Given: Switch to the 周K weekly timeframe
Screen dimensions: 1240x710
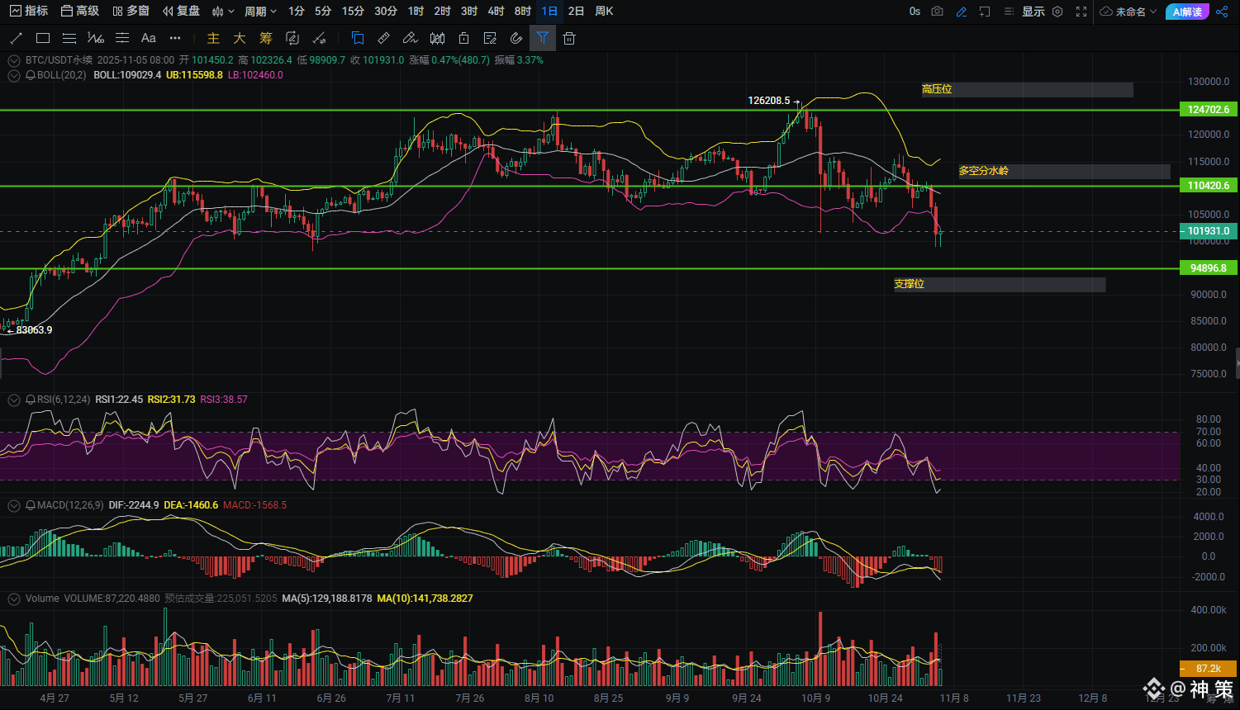Looking at the screenshot, I should click(604, 12).
